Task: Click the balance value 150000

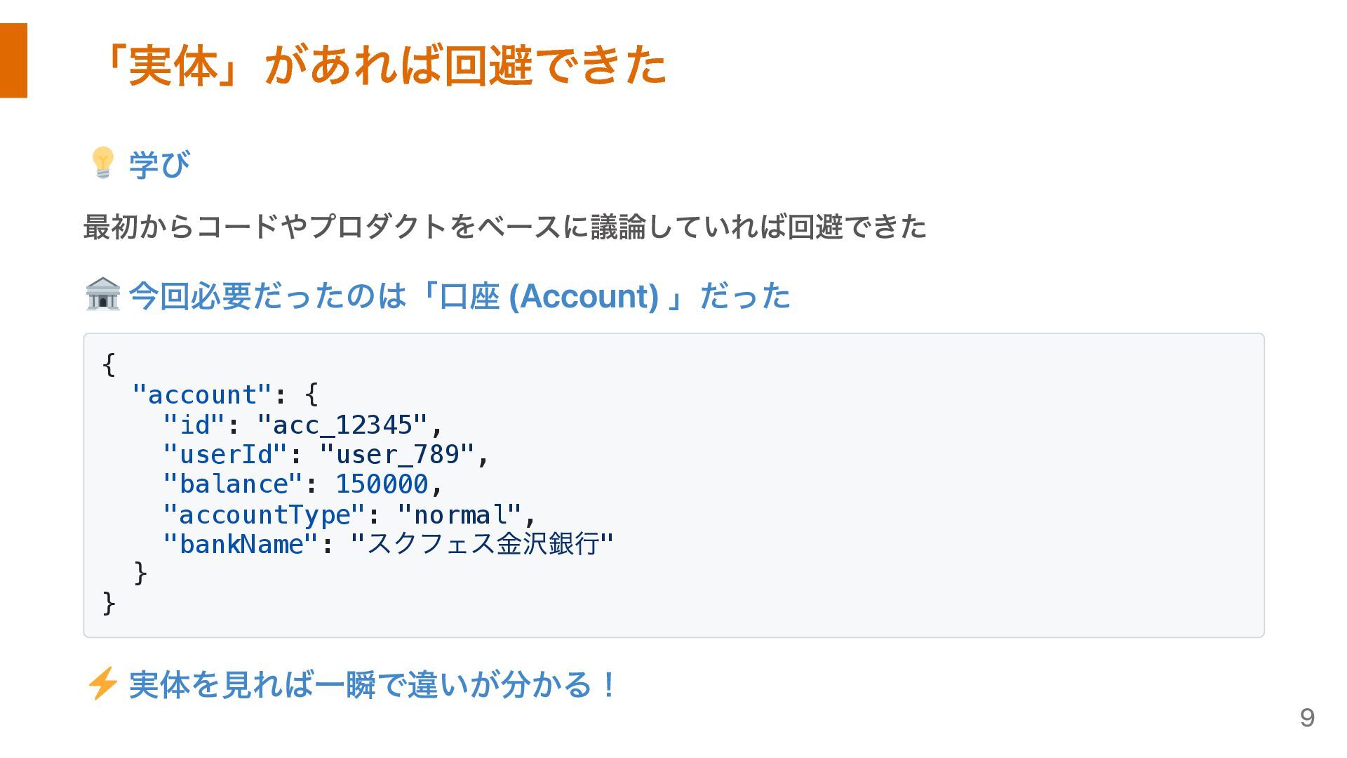Action: (x=382, y=484)
